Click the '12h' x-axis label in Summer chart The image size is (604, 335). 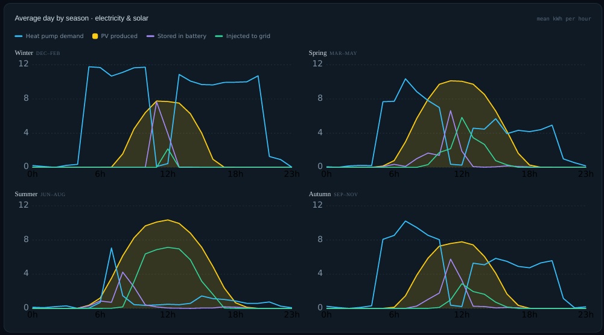pyautogui.click(x=168, y=315)
